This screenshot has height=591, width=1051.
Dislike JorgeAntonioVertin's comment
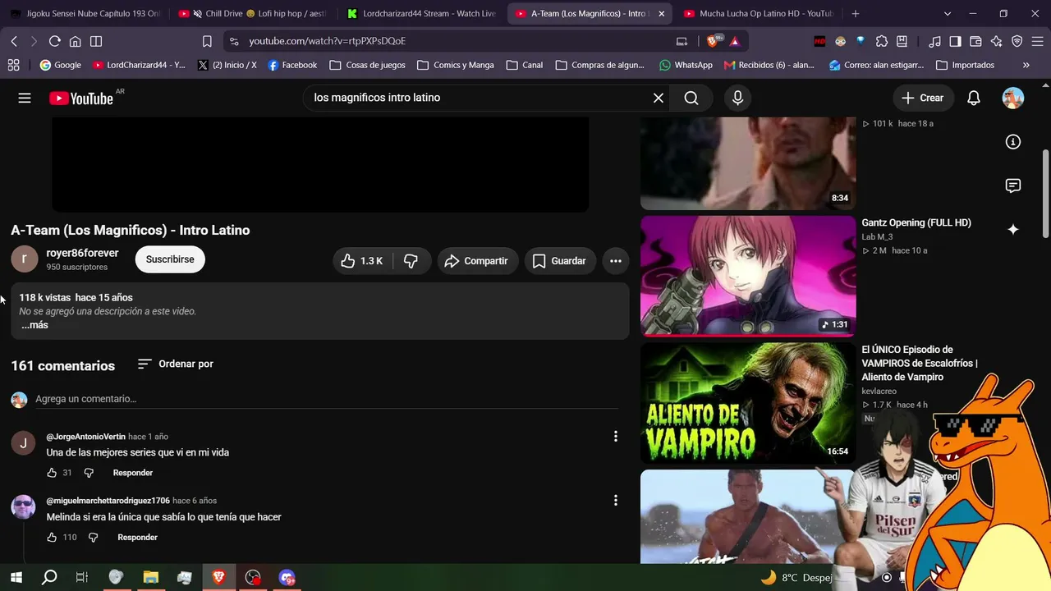[89, 473]
